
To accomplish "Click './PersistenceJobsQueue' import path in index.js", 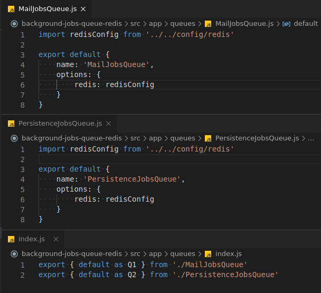I will pos(225,275).
